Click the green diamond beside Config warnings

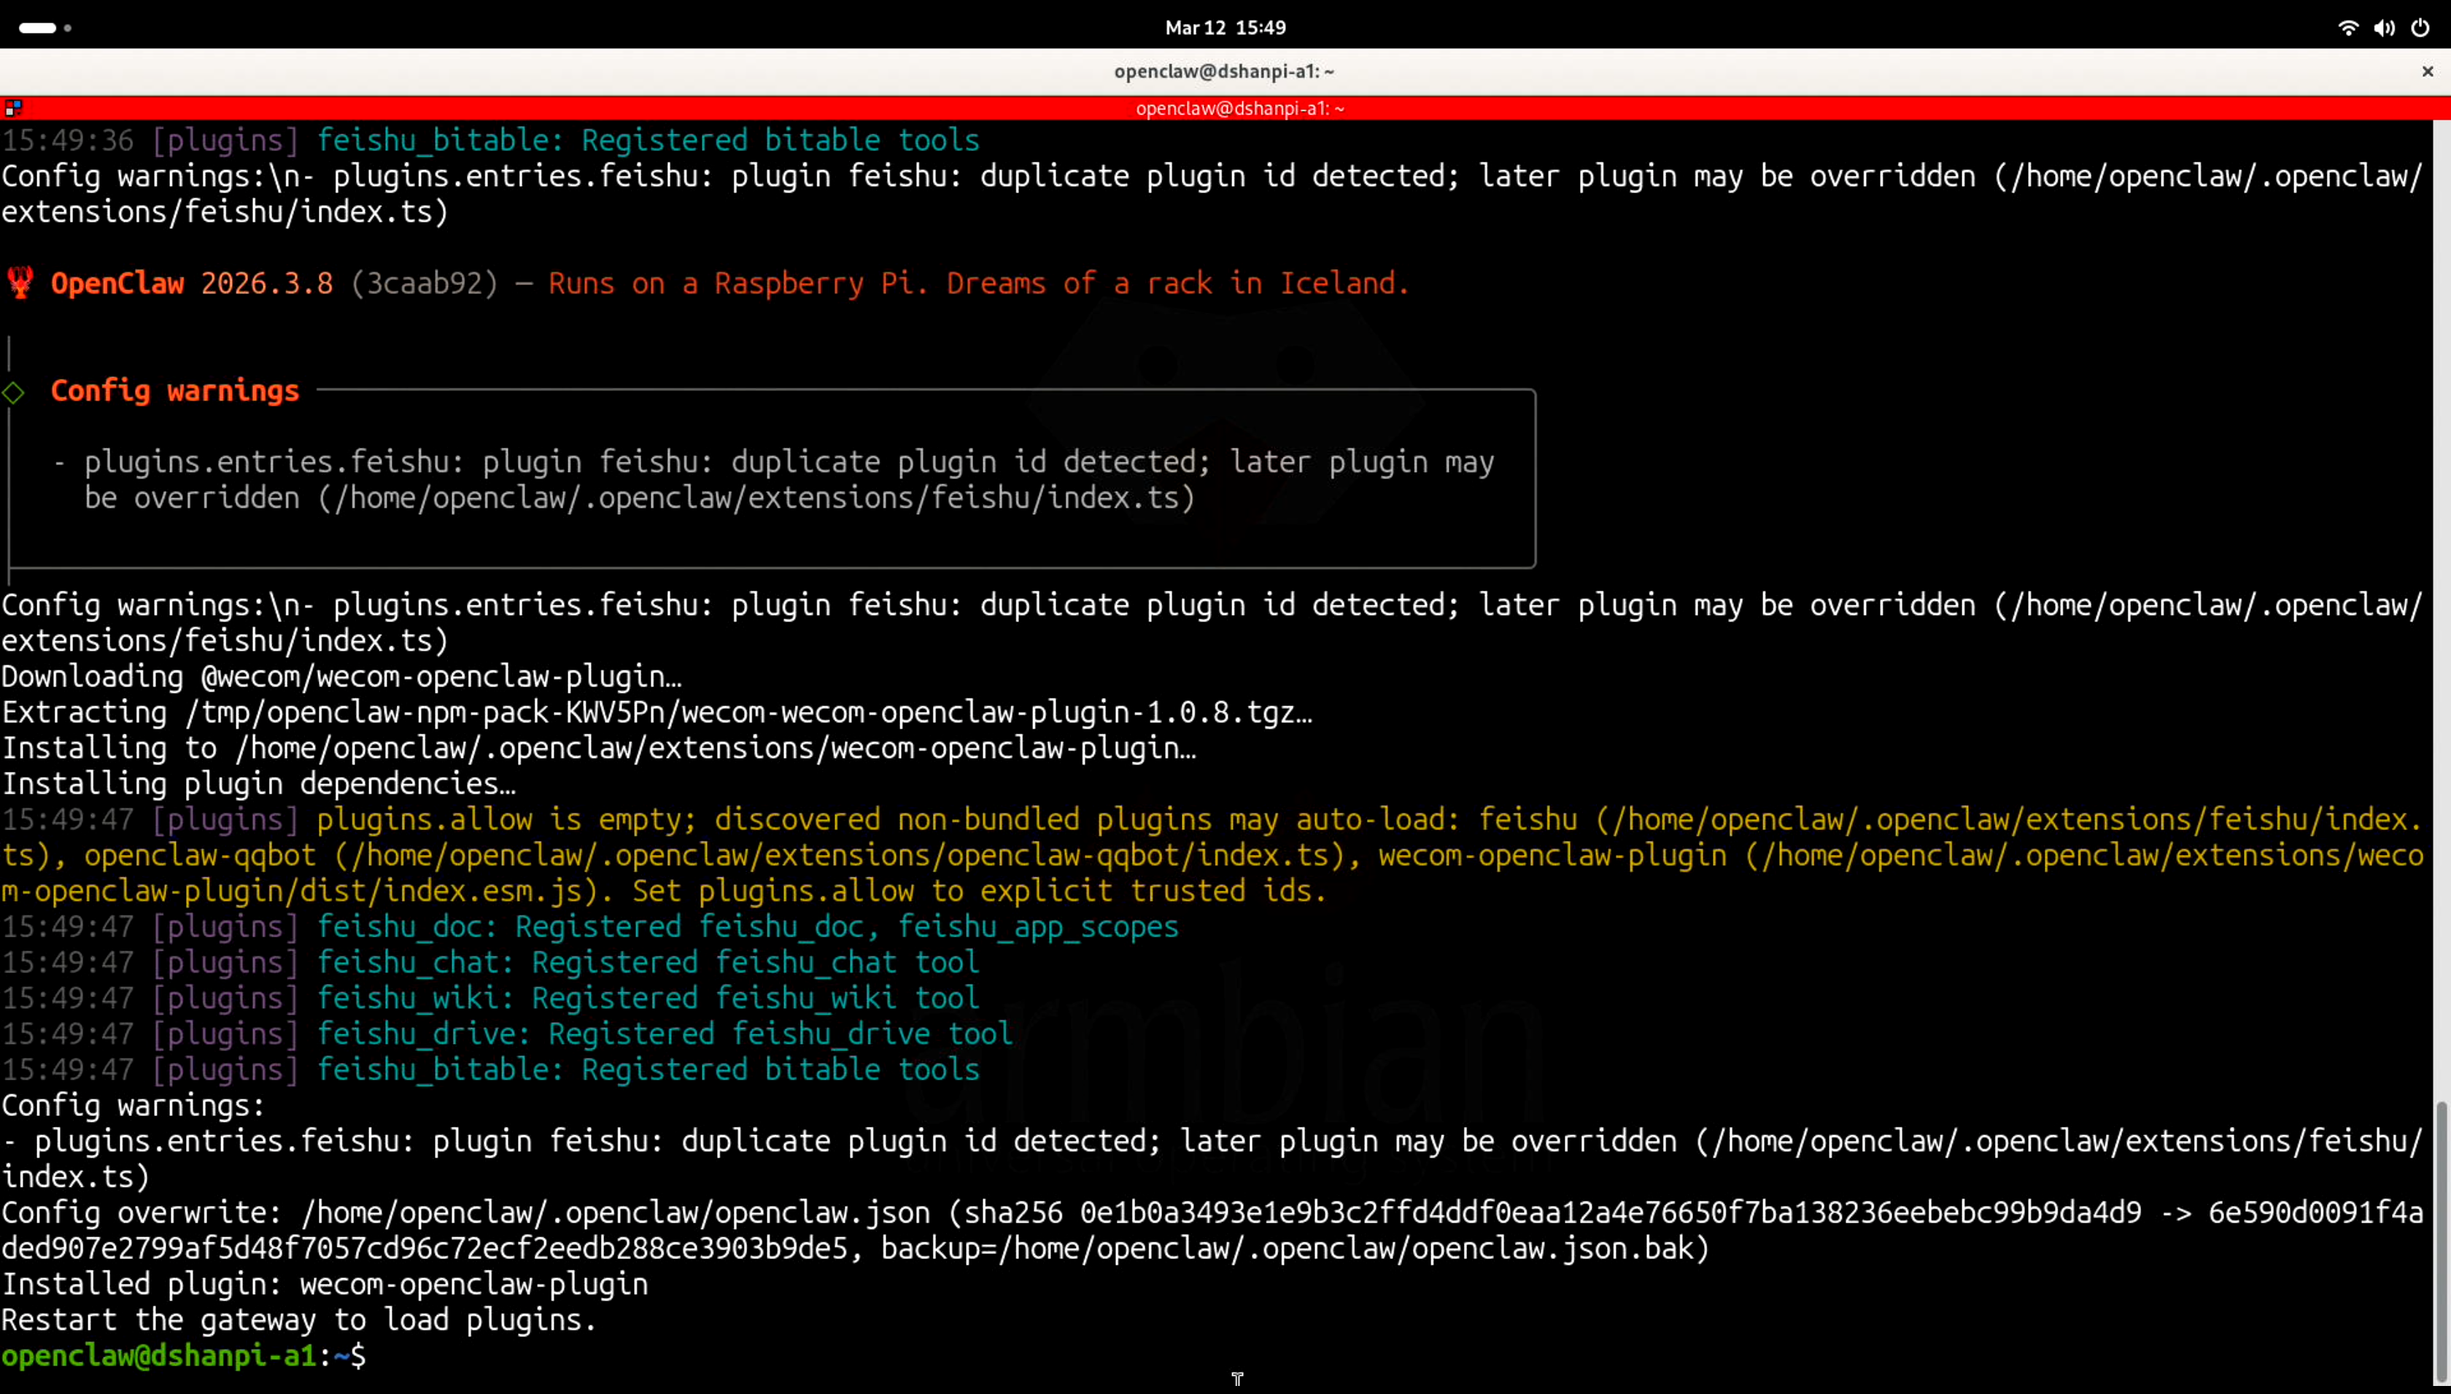tap(13, 392)
